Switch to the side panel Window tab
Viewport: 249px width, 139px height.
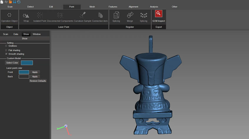pyautogui.click(x=37, y=34)
